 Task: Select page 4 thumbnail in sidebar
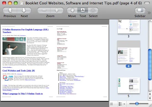129,55
